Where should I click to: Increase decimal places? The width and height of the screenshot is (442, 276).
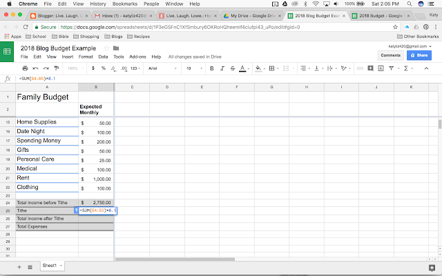coord(124,68)
